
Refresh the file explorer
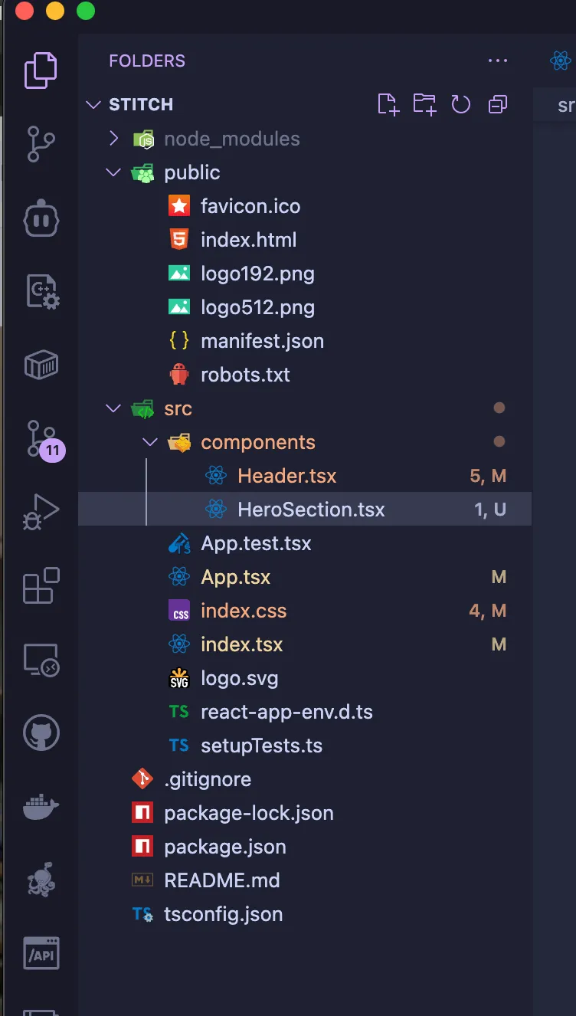pos(461,104)
